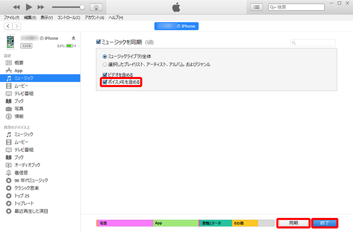Click the 終了 button
Screen dimensions: 353x232
[x=325, y=223]
